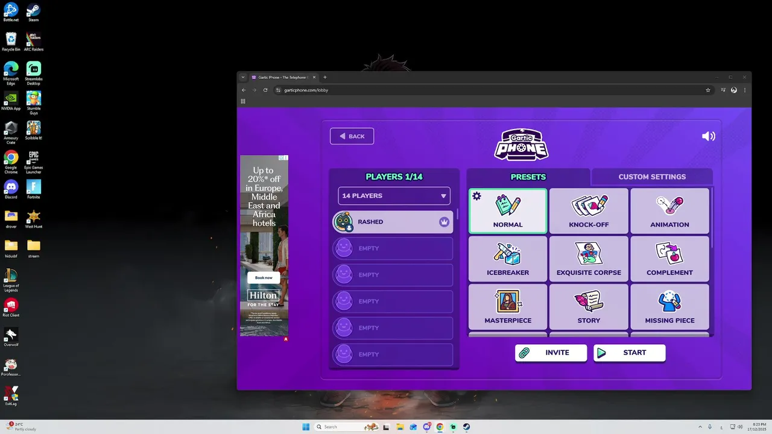Open Streamlabs Desktop shortcut
Viewport: 772px width, 434px height.
[34, 74]
